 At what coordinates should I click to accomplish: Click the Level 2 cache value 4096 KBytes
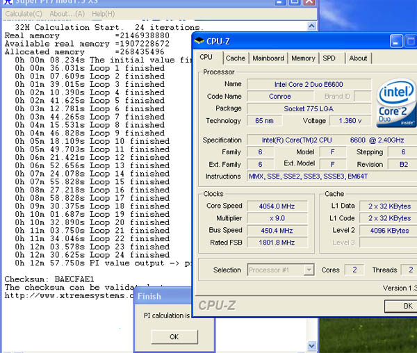(389, 231)
